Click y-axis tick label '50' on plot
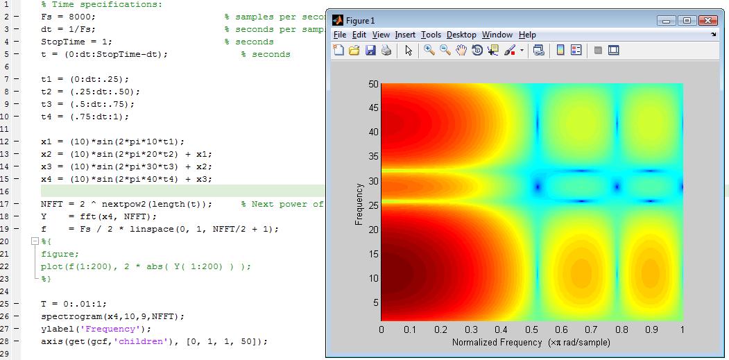 tap(373, 84)
